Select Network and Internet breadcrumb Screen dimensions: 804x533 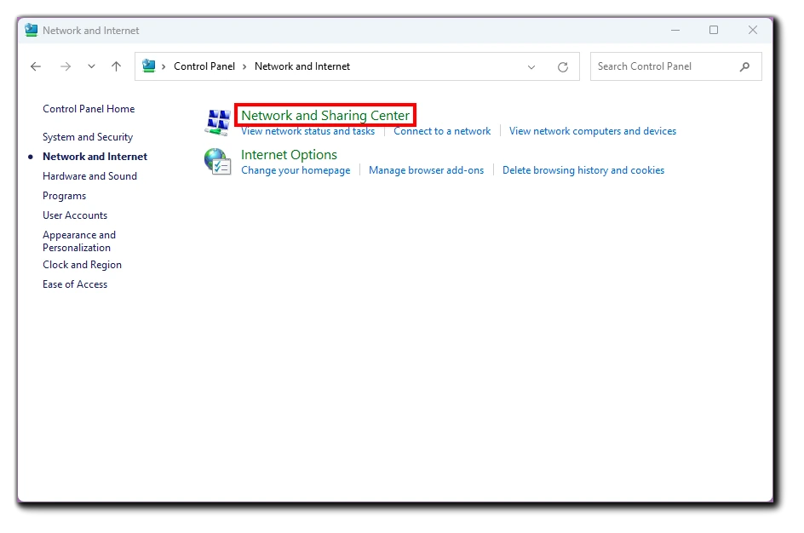(302, 66)
